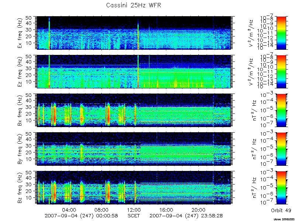Click the Bx spectrogram color bar
The height and width of the screenshot is (221, 295).
pos(281,110)
